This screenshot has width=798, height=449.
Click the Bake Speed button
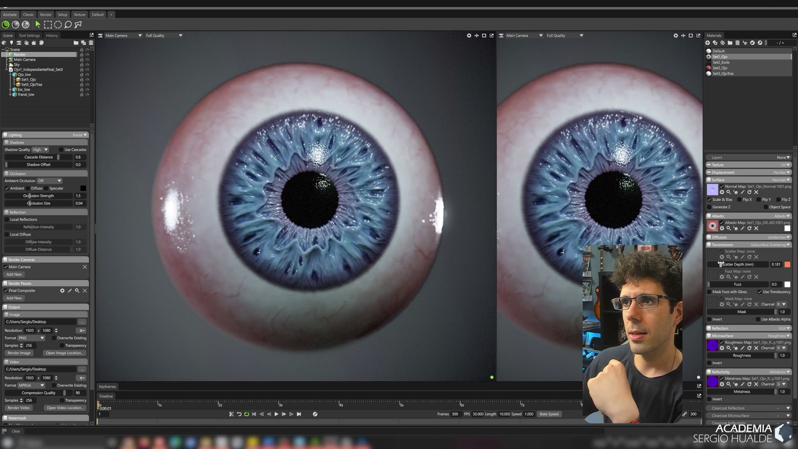pos(549,414)
